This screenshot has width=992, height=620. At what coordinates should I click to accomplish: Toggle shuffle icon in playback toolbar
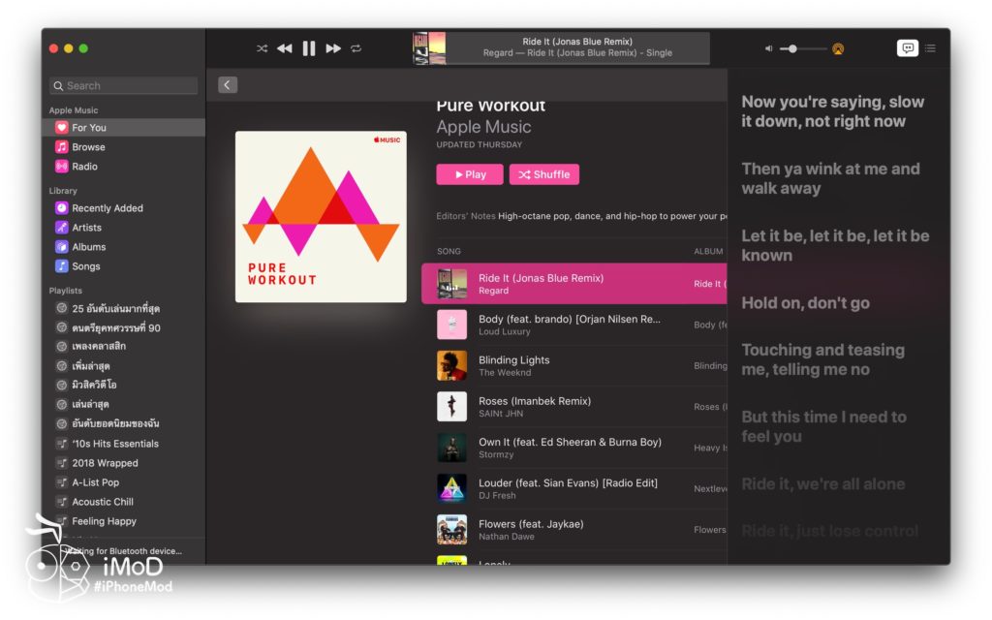pos(262,48)
